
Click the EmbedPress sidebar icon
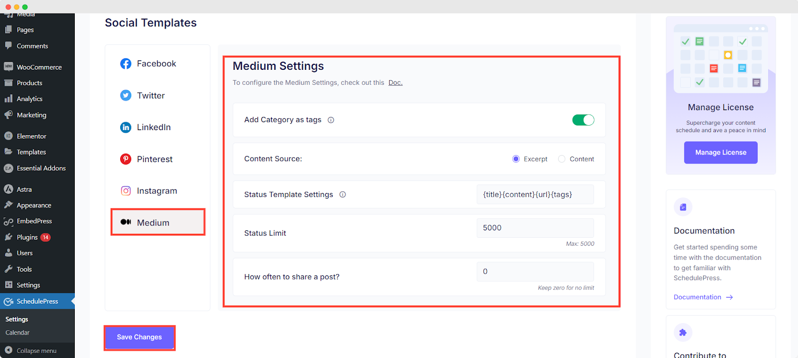[8, 221]
